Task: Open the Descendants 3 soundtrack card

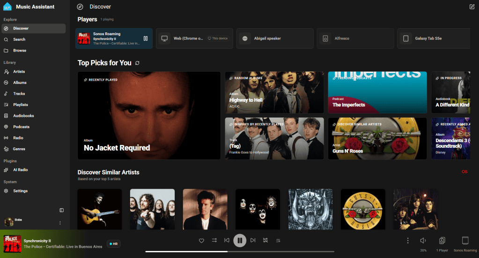Action: pos(451,139)
